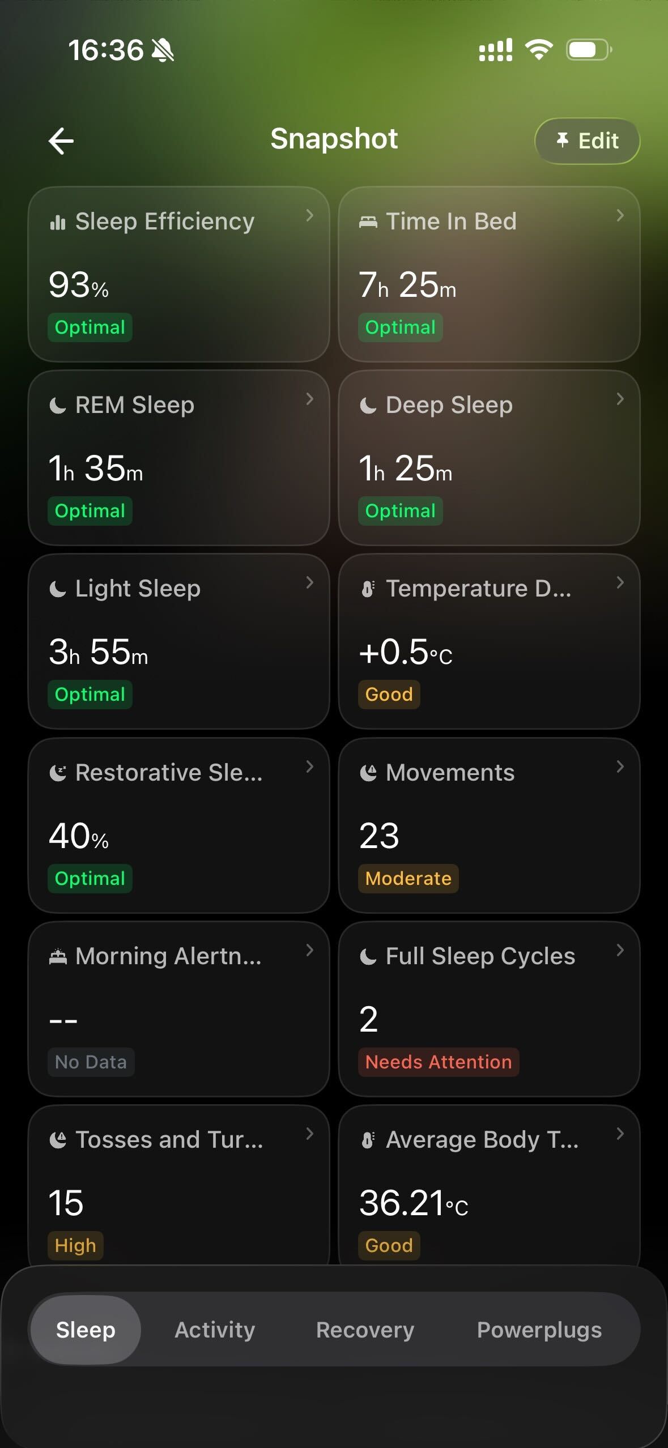Switch to the Activity tab
This screenshot has height=1448, width=668.
(x=215, y=1330)
